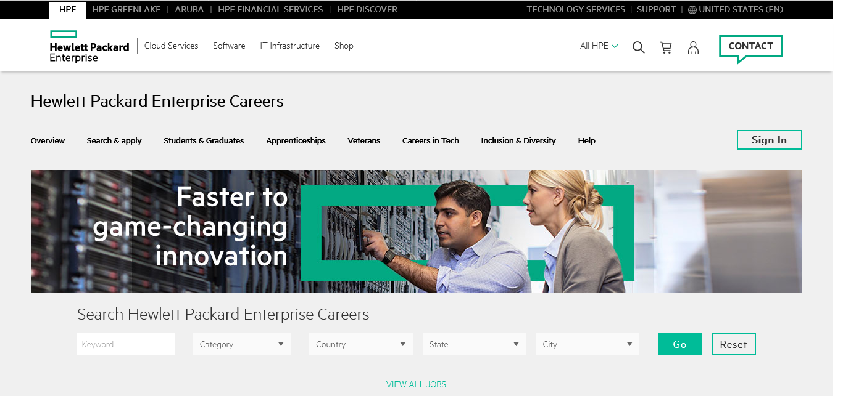The height and width of the screenshot is (396, 843).
Task: Click the Reset button
Action: pos(733,344)
